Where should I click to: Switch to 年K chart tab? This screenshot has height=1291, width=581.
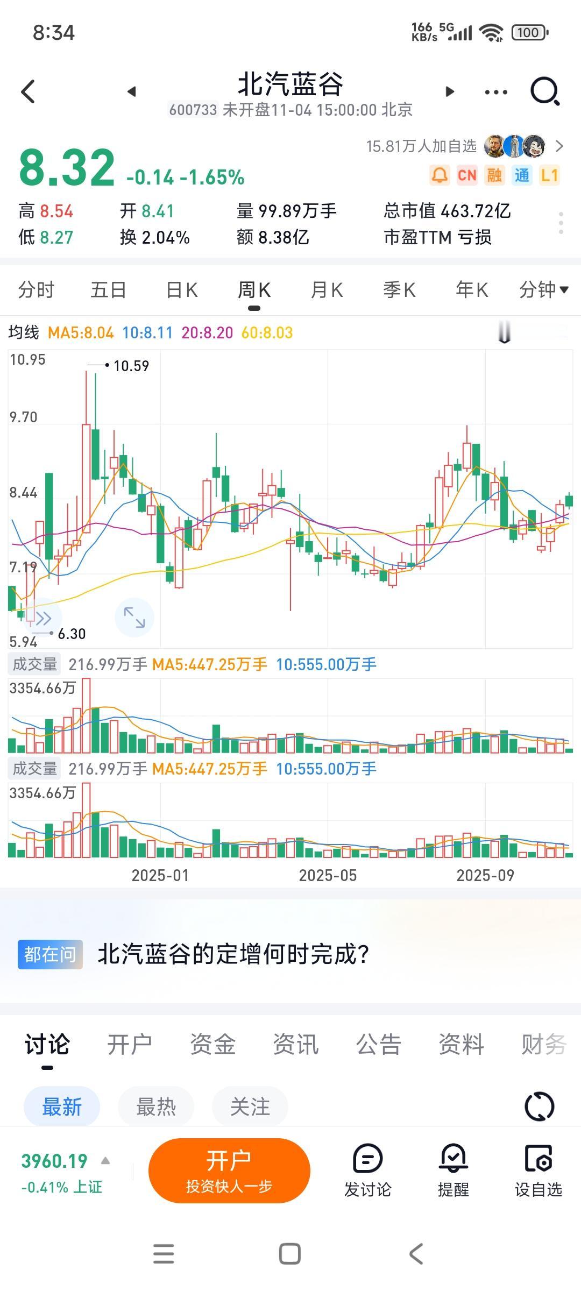472,290
